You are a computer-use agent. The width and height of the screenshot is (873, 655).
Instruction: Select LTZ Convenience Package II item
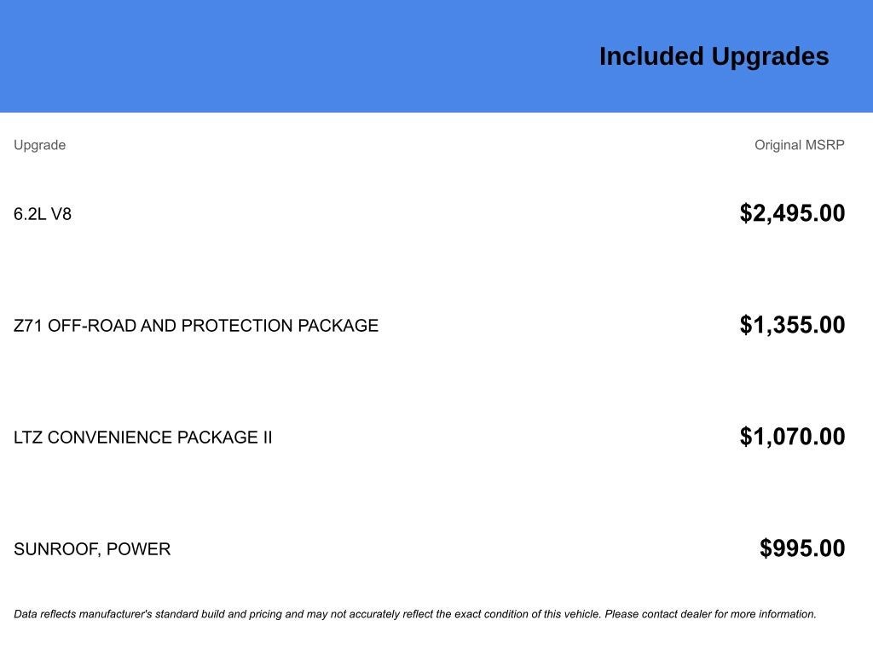tap(143, 438)
